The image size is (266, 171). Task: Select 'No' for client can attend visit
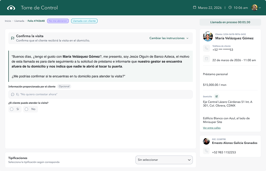click(x=30, y=109)
